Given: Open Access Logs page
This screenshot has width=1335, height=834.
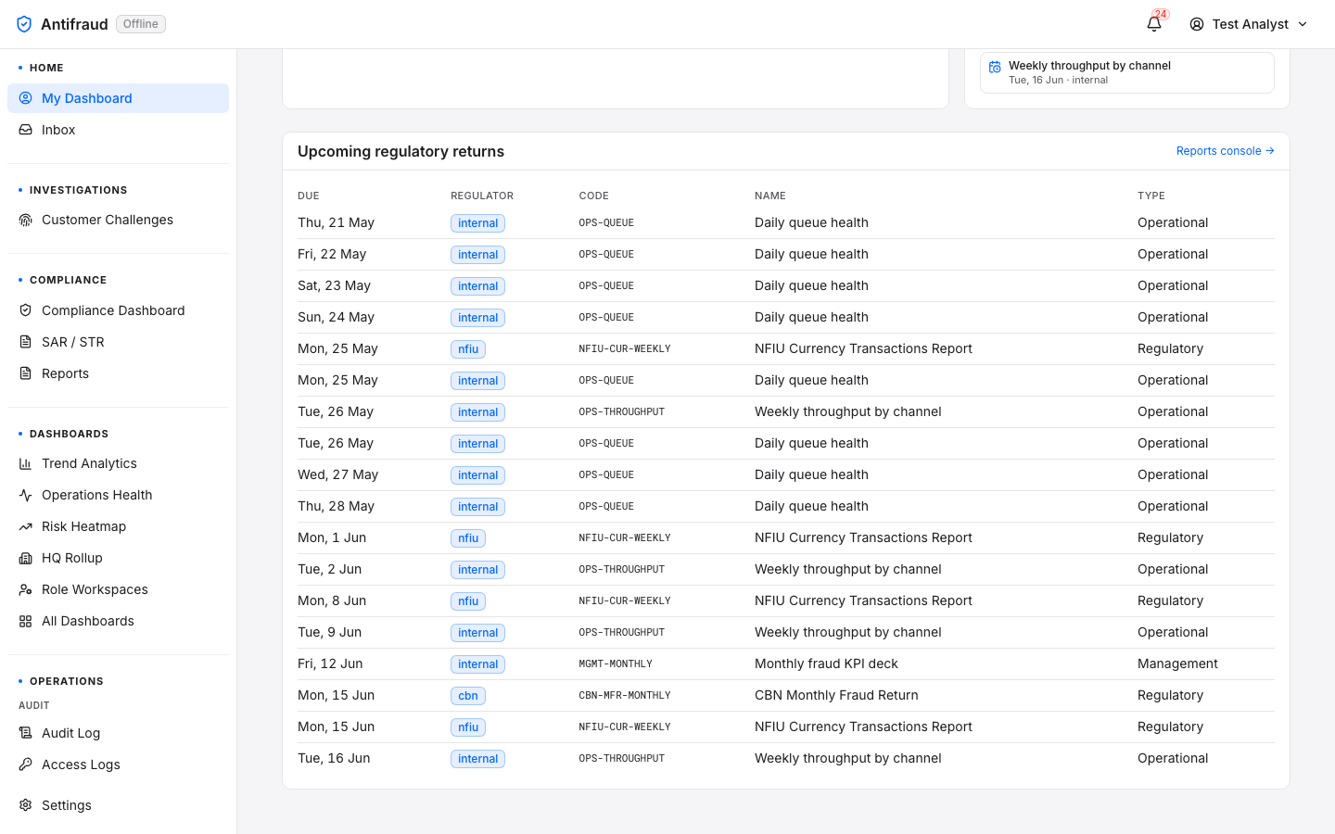Looking at the screenshot, I should click(x=118, y=764).
